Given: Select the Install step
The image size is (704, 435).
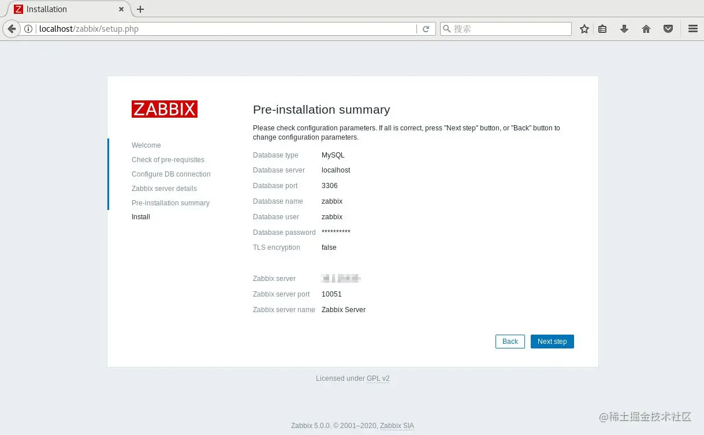Looking at the screenshot, I should 141,217.
